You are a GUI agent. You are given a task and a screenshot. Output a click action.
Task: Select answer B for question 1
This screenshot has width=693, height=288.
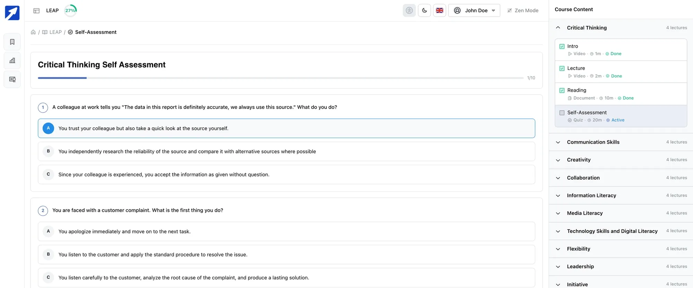coord(286,151)
